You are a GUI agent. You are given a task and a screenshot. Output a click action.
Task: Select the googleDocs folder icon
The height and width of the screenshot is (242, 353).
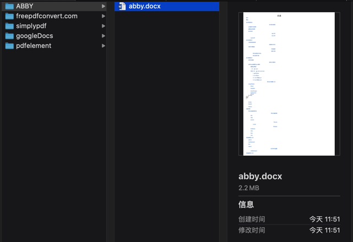pyautogui.click(x=9, y=36)
